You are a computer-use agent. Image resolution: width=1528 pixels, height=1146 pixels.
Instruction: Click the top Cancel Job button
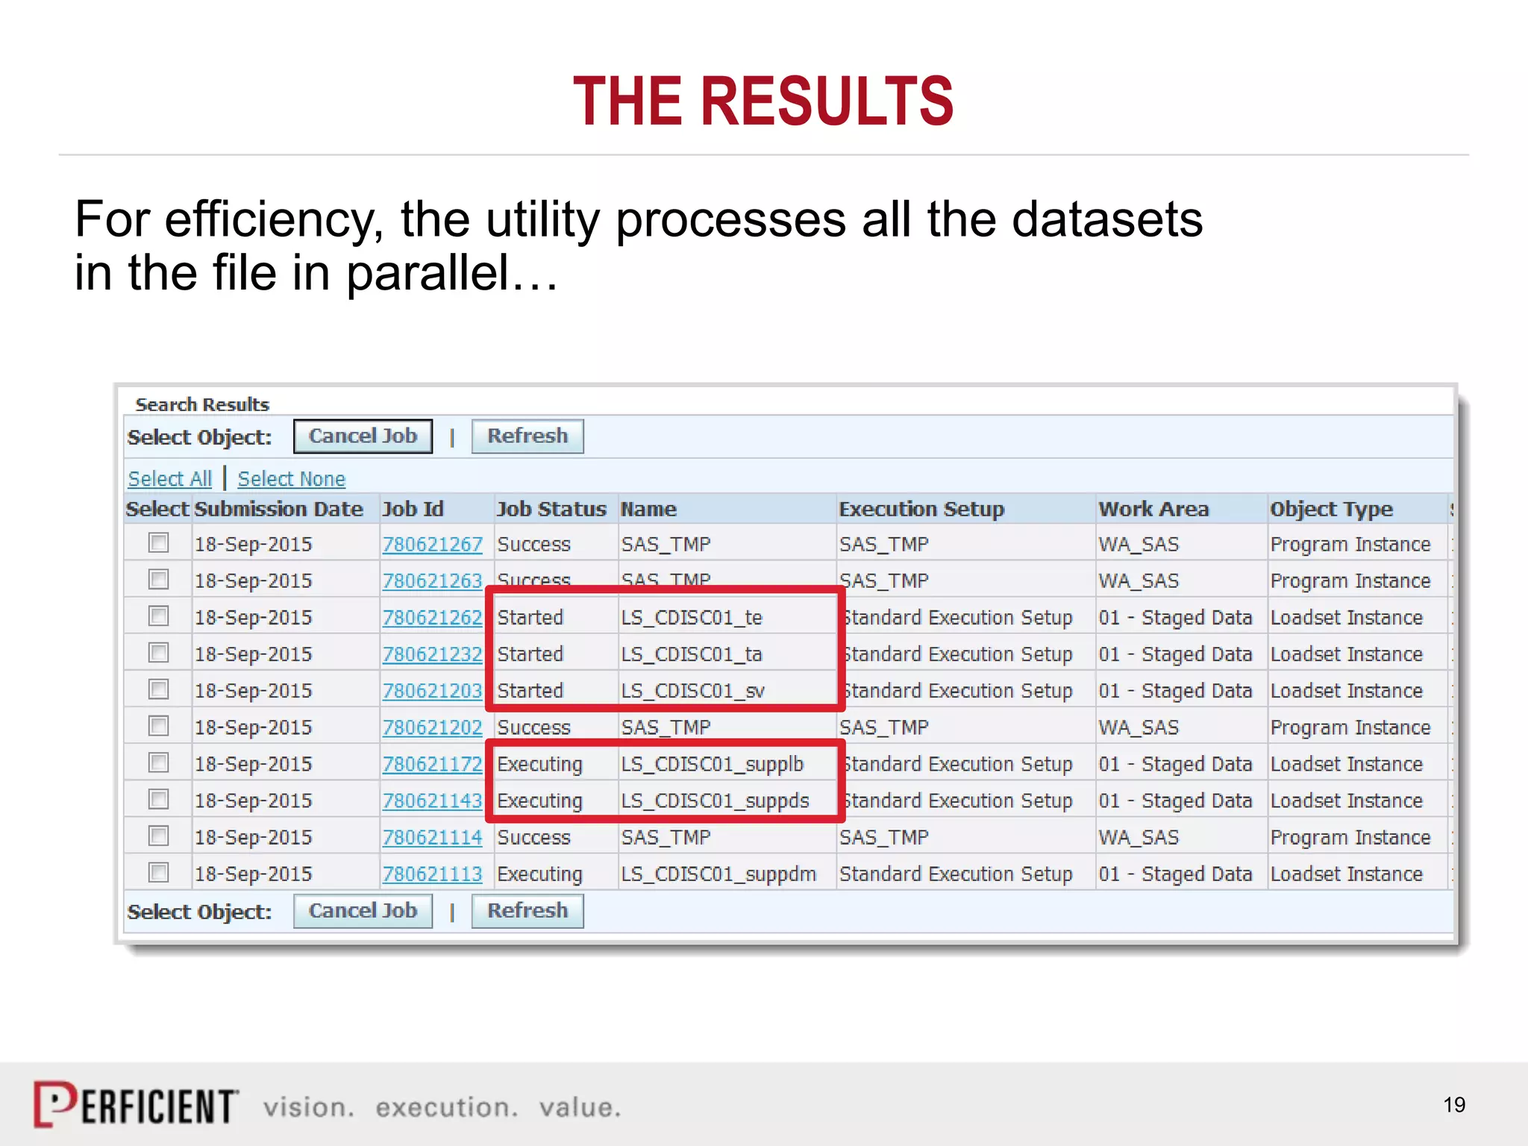pyautogui.click(x=363, y=436)
